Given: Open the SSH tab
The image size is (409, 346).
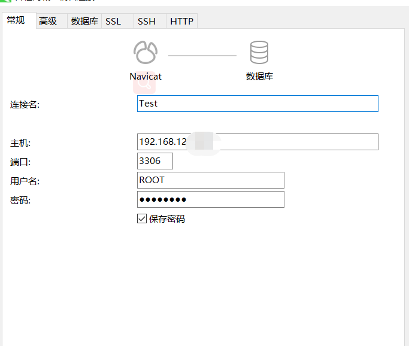Looking at the screenshot, I should tap(147, 22).
